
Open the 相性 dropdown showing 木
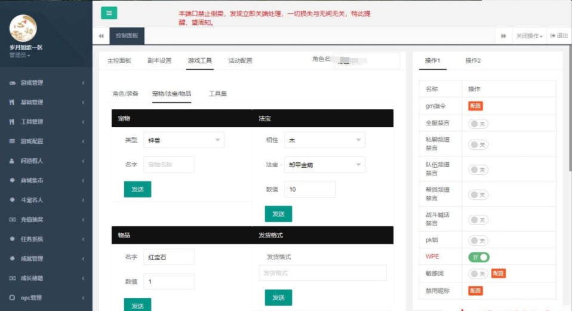tap(324, 140)
